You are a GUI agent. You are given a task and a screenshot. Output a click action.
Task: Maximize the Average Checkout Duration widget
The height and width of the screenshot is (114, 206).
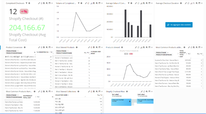click(x=199, y=3)
